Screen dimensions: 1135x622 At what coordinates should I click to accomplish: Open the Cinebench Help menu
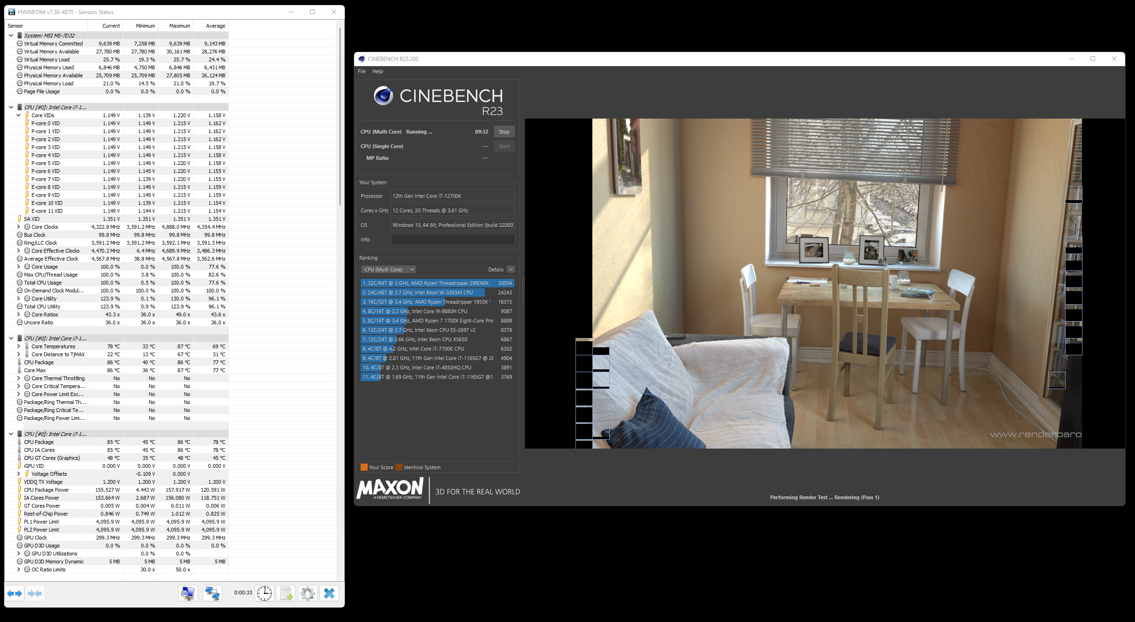pyautogui.click(x=378, y=71)
